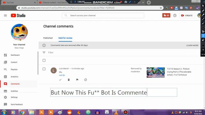Open account avatar in the top right

[199, 16]
